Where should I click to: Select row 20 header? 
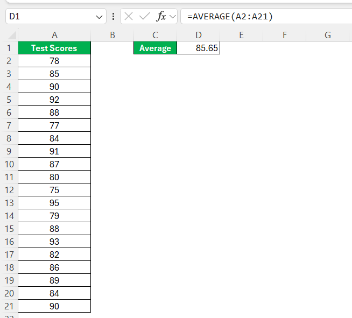tap(9, 293)
